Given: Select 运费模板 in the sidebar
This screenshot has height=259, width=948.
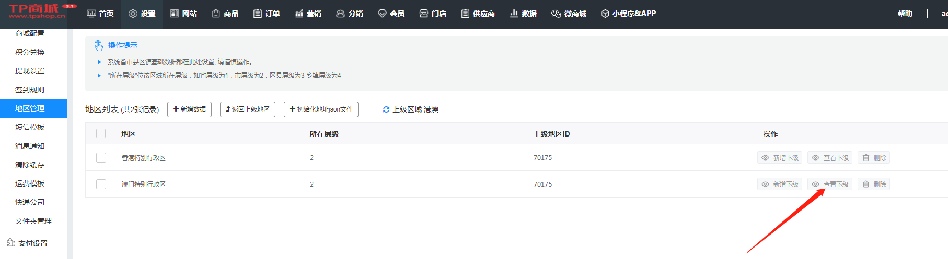Looking at the screenshot, I should click(x=30, y=183).
